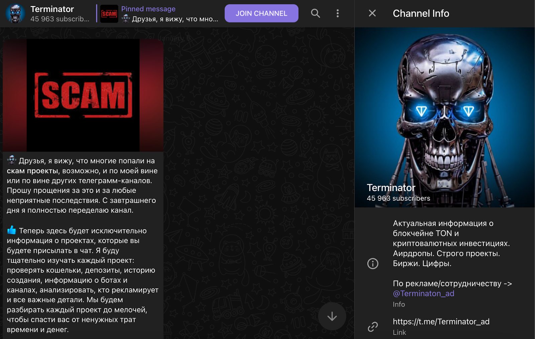535x339 pixels.
Task: Copy the https://t.me/Terminator_ad link
Action: (441, 322)
